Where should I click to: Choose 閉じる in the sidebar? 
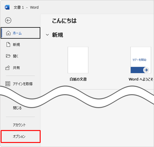[x=17, y=108]
